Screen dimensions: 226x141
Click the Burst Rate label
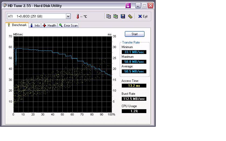tap(128, 94)
